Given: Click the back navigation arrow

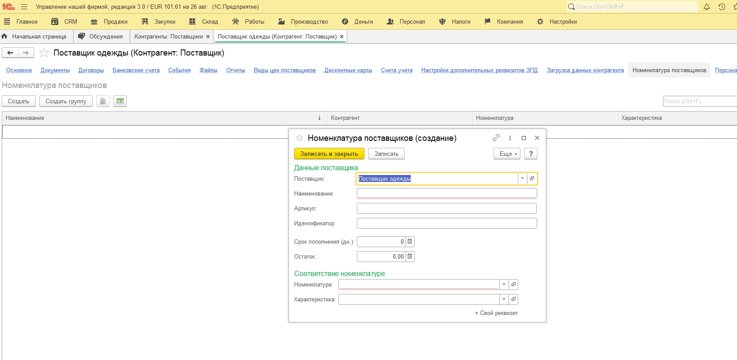Looking at the screenshot, I should click(10, 53).
